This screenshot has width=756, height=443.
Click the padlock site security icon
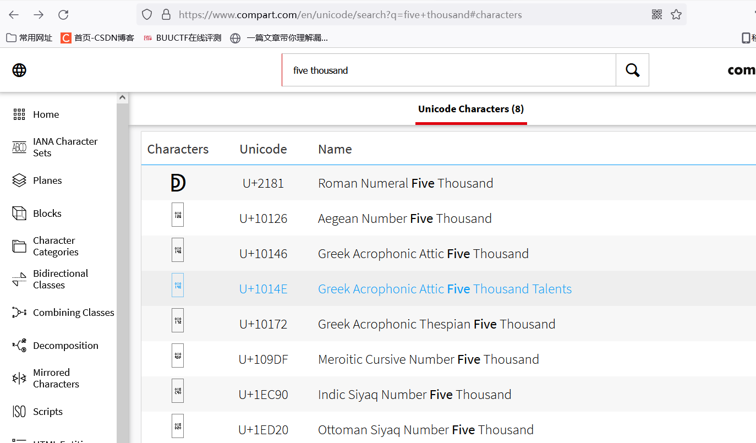tap(166, 15)
